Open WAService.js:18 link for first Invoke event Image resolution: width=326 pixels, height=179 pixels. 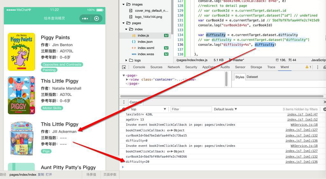click(304, 125)
